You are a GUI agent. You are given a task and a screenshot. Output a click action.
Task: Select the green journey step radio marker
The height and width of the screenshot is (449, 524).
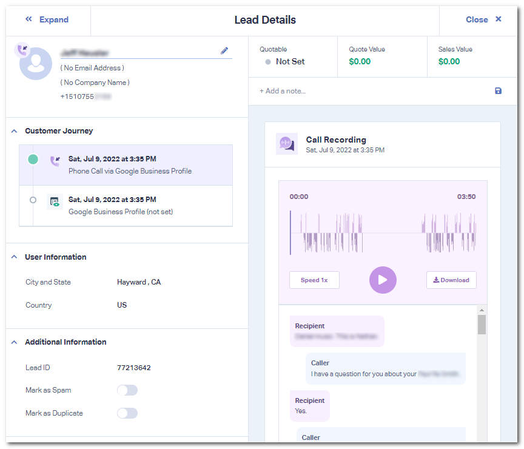33,159
